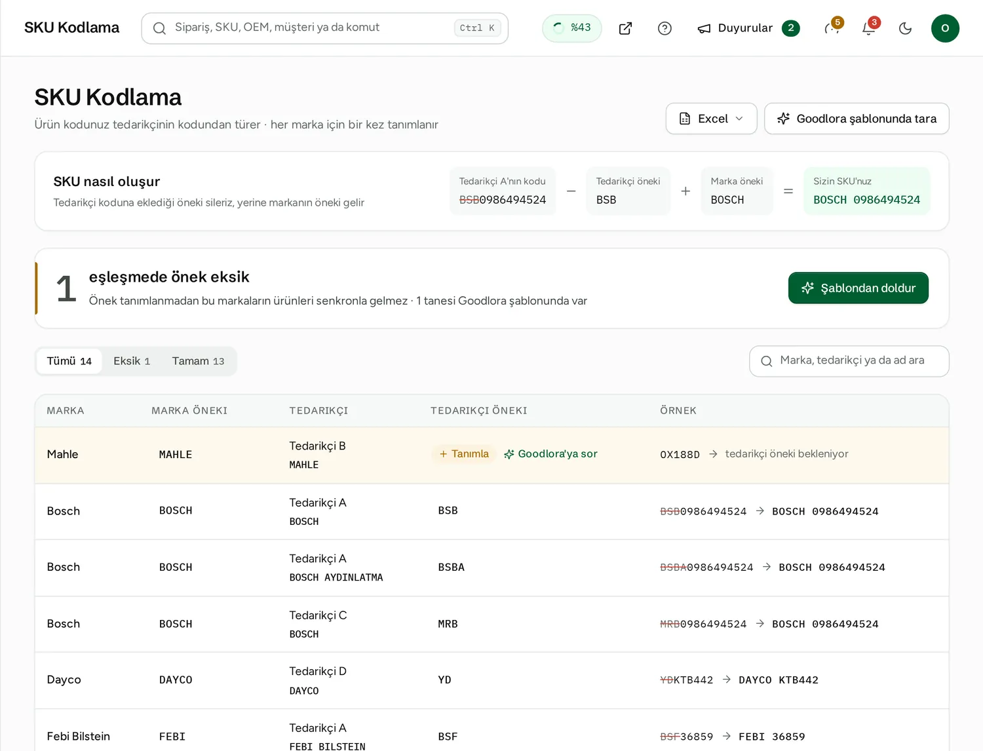Open the user avatar O menu
This screenshot has width=983, height=751.
coord(945,28)
